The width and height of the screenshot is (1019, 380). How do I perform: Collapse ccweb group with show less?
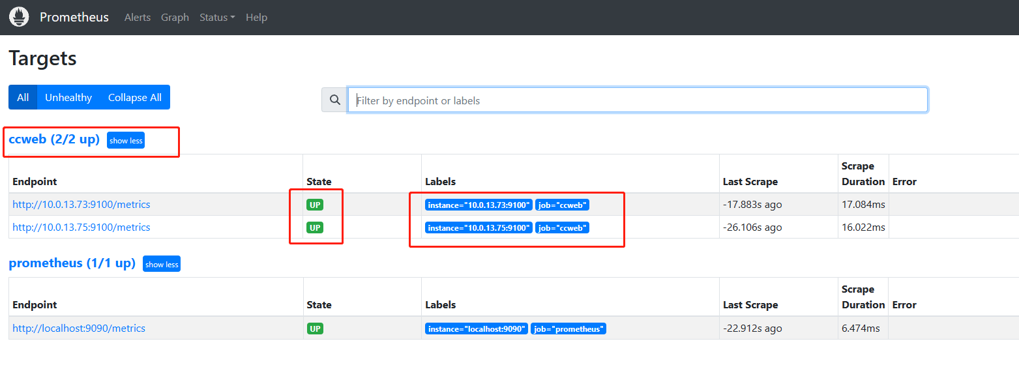(x=126, y=140)
